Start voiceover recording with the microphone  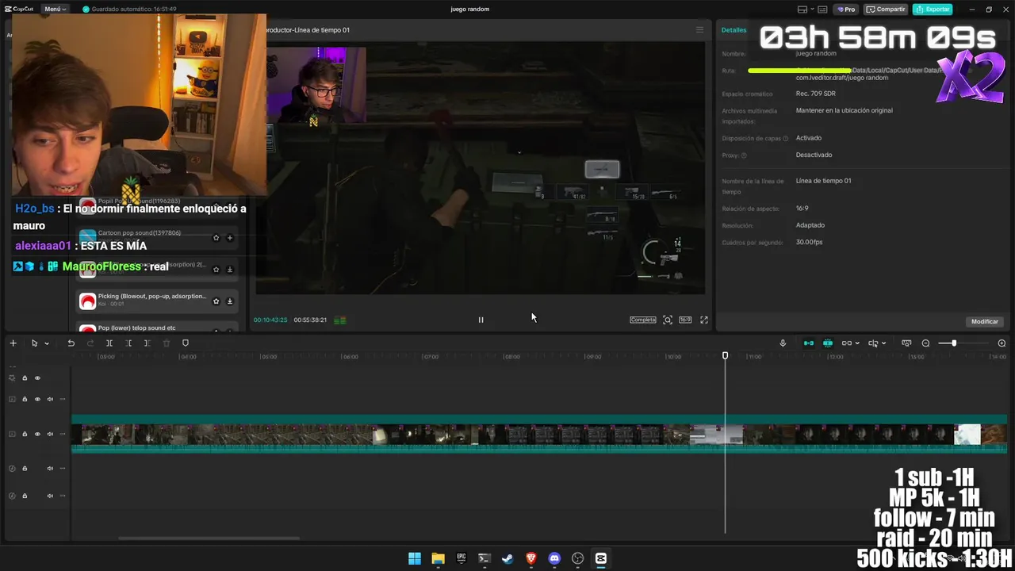coord(783,343)
